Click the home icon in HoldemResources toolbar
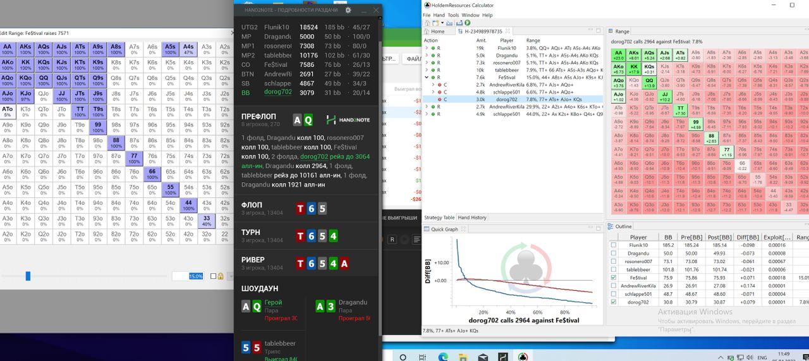The height and width of the screenshot is (361, 809). [427, 23]
